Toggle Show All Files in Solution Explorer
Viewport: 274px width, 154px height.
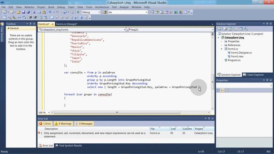[x=225, y=29]
